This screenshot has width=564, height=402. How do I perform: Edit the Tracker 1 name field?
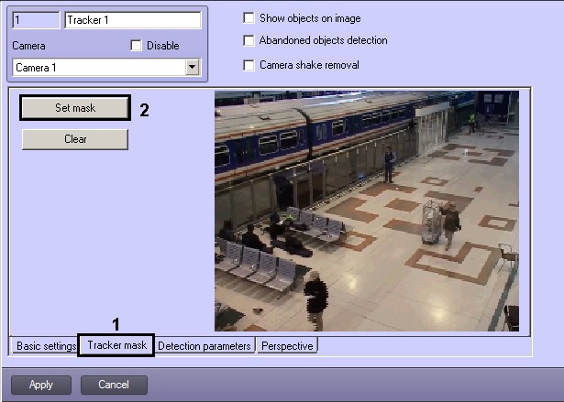(x=133, y=20)
